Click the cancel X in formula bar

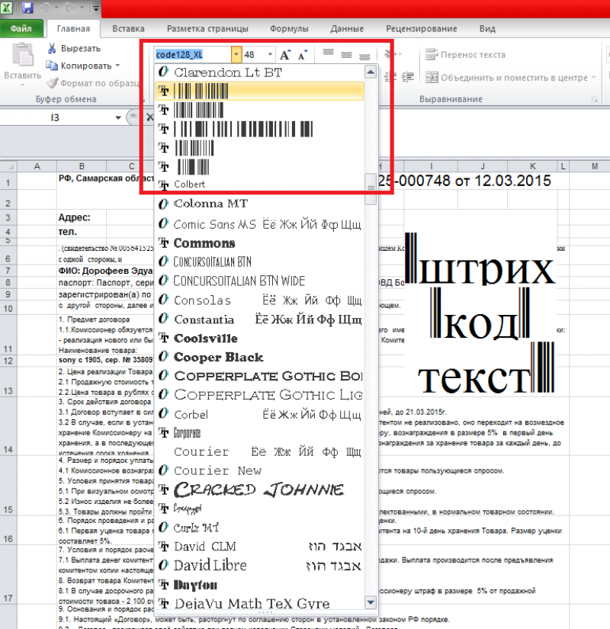149,117
